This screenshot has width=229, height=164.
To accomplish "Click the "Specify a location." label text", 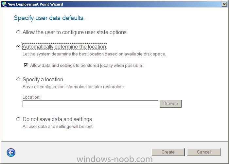I will (x=44, y=80).
